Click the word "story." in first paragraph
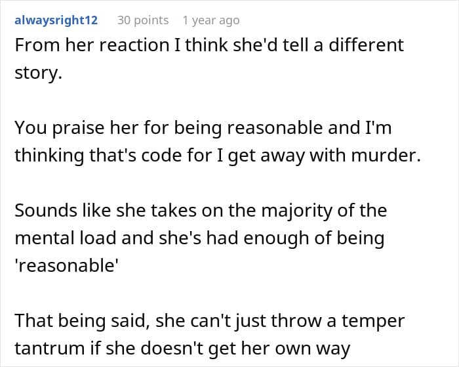The width and height of the screenshot is (459, 367). 38,72
